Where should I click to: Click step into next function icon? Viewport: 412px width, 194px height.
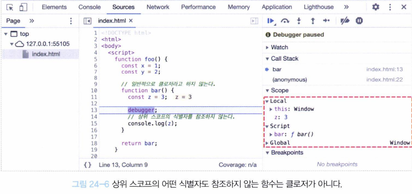pyautogui.click(x=299, y=21)
